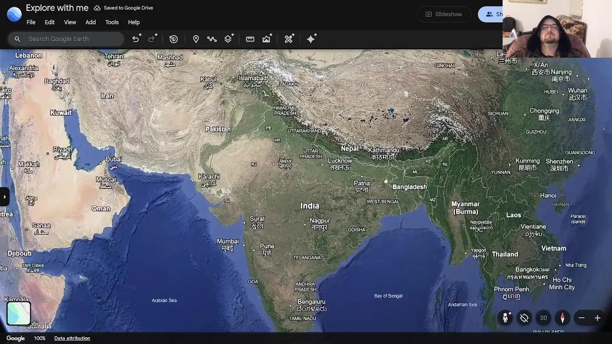Open the map layers tool in the toolbar

pyautogui.click(x=228, y=39)
